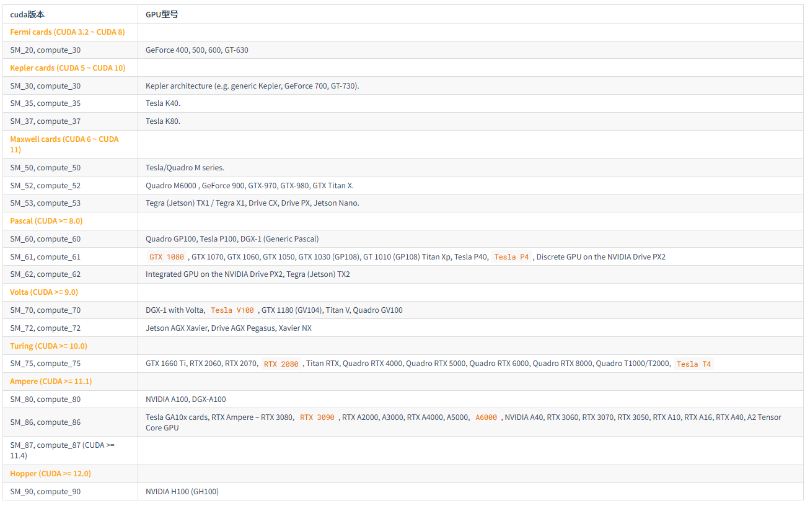The width and height of the screenshot is (810, 506).
Task: Click the "SM_35, compute_35" cell
Action: coord(70,103)
